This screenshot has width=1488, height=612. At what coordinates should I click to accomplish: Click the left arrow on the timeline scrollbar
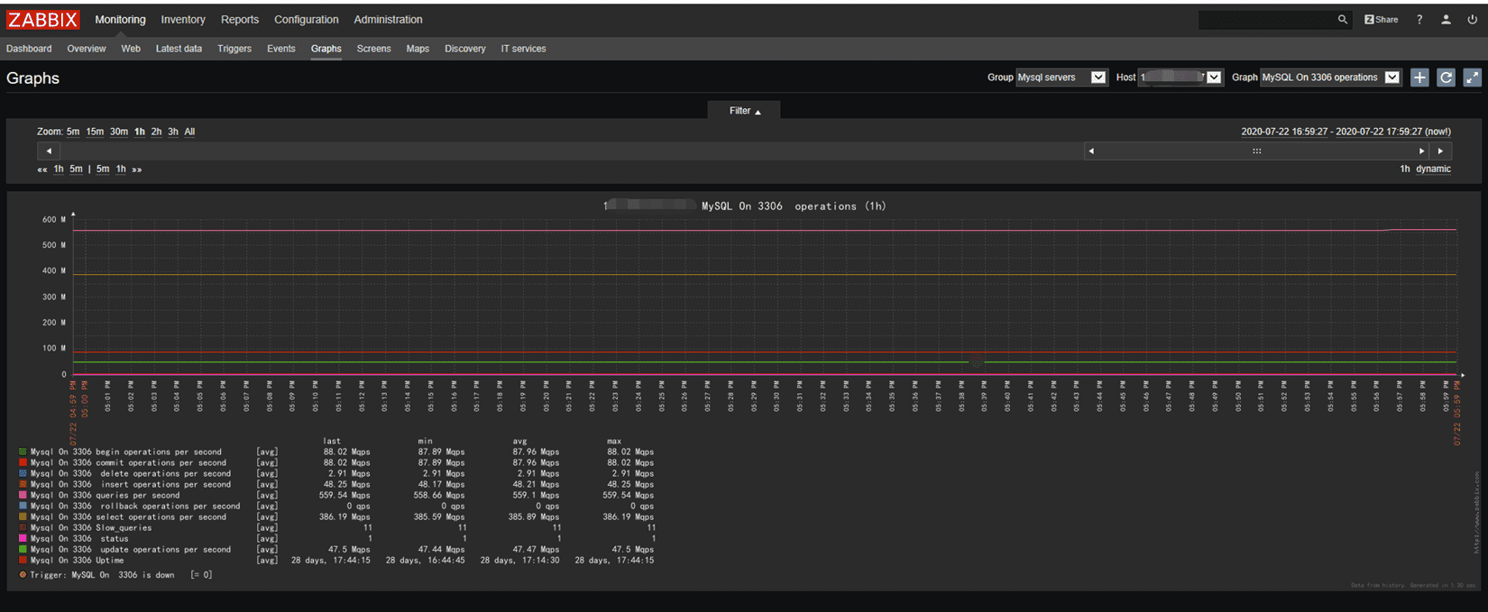point(49,151)
